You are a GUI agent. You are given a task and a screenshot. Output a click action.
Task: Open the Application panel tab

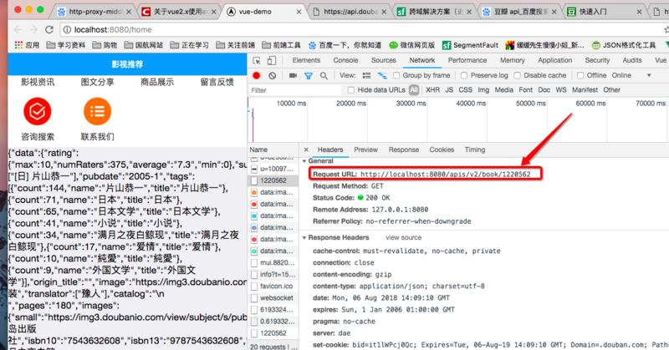click(x=555, y=60)
